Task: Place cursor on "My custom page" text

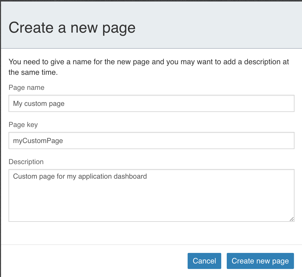Action: point(39,104)
